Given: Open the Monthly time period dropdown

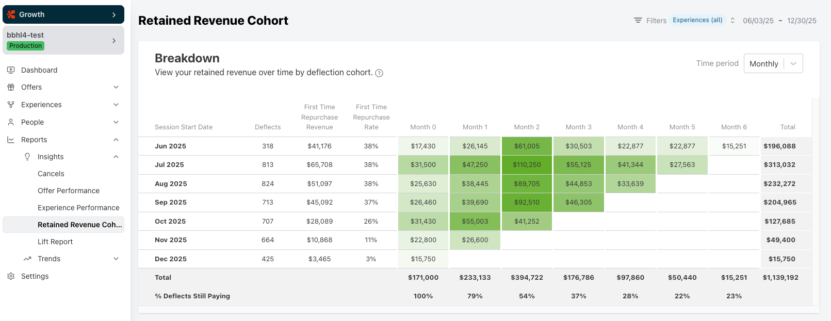Looking at the screenshot, I should 773,63.
